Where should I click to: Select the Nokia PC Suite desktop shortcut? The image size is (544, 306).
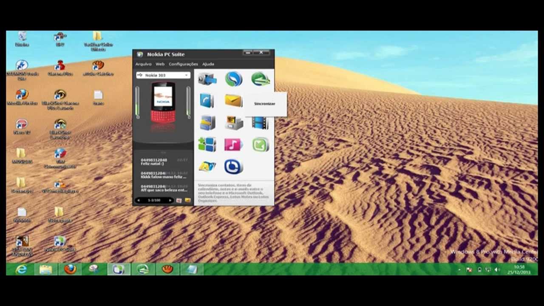pyautogui.click(x=60, y=244)
